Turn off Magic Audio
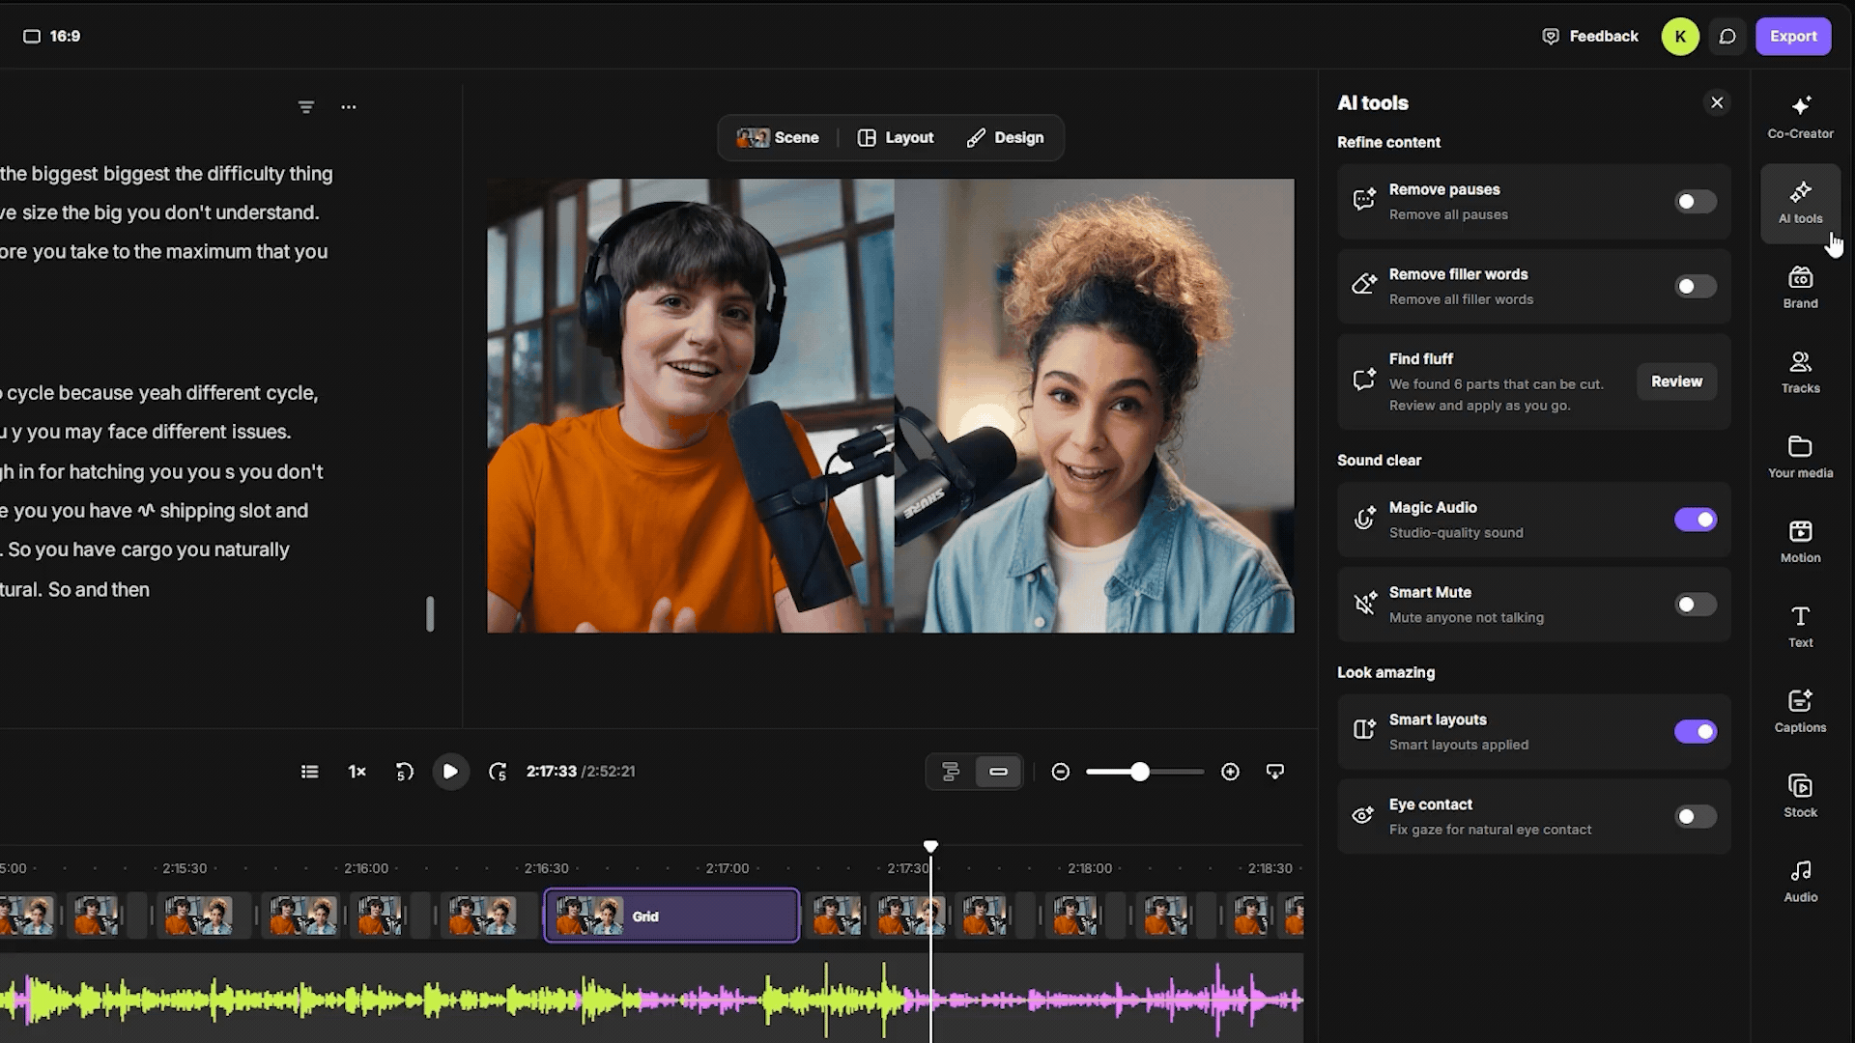 1696,520
